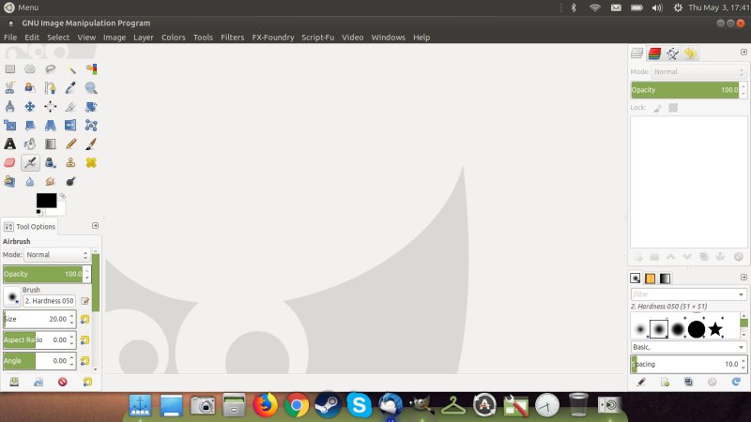
Task: Switch to the Channels dock tab
Action: [x=654, y=53]
